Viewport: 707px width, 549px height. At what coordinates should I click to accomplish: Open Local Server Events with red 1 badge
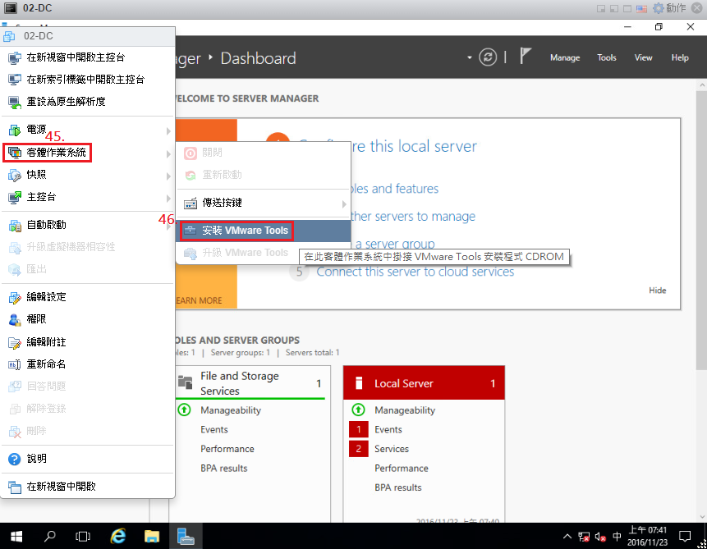click(x=388, y=429)
